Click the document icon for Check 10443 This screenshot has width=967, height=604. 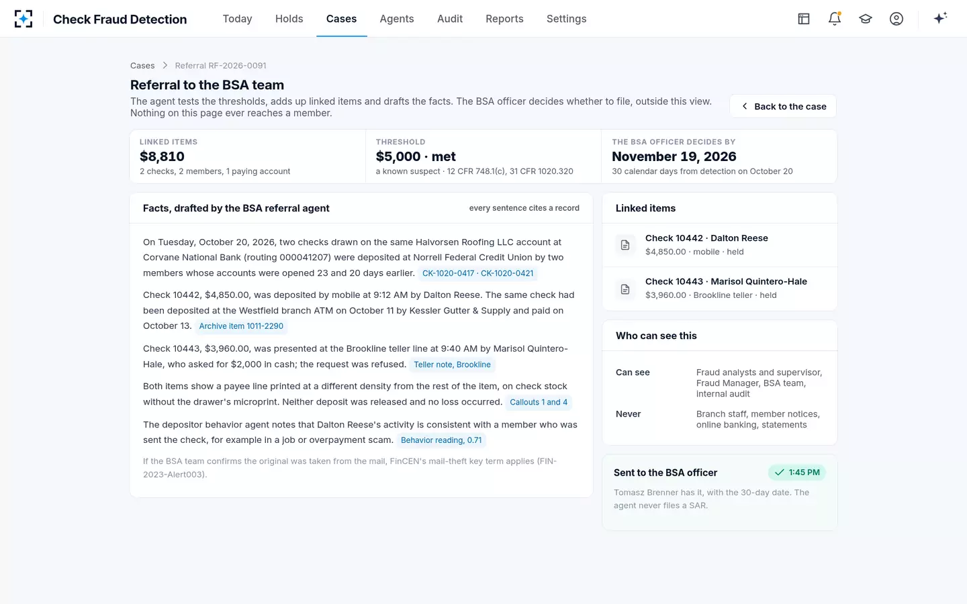coord(625,289)
